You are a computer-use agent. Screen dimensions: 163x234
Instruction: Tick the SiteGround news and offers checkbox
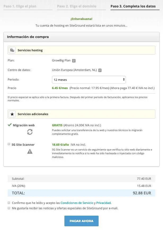[x=9, y=208]
